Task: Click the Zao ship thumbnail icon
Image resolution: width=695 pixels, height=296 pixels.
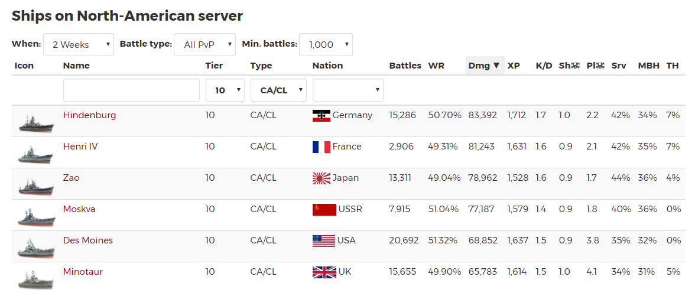Action: tap(37, 185)
